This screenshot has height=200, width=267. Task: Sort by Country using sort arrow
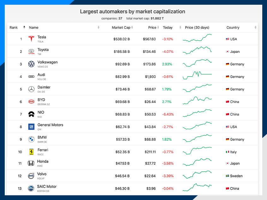[255, 27]
